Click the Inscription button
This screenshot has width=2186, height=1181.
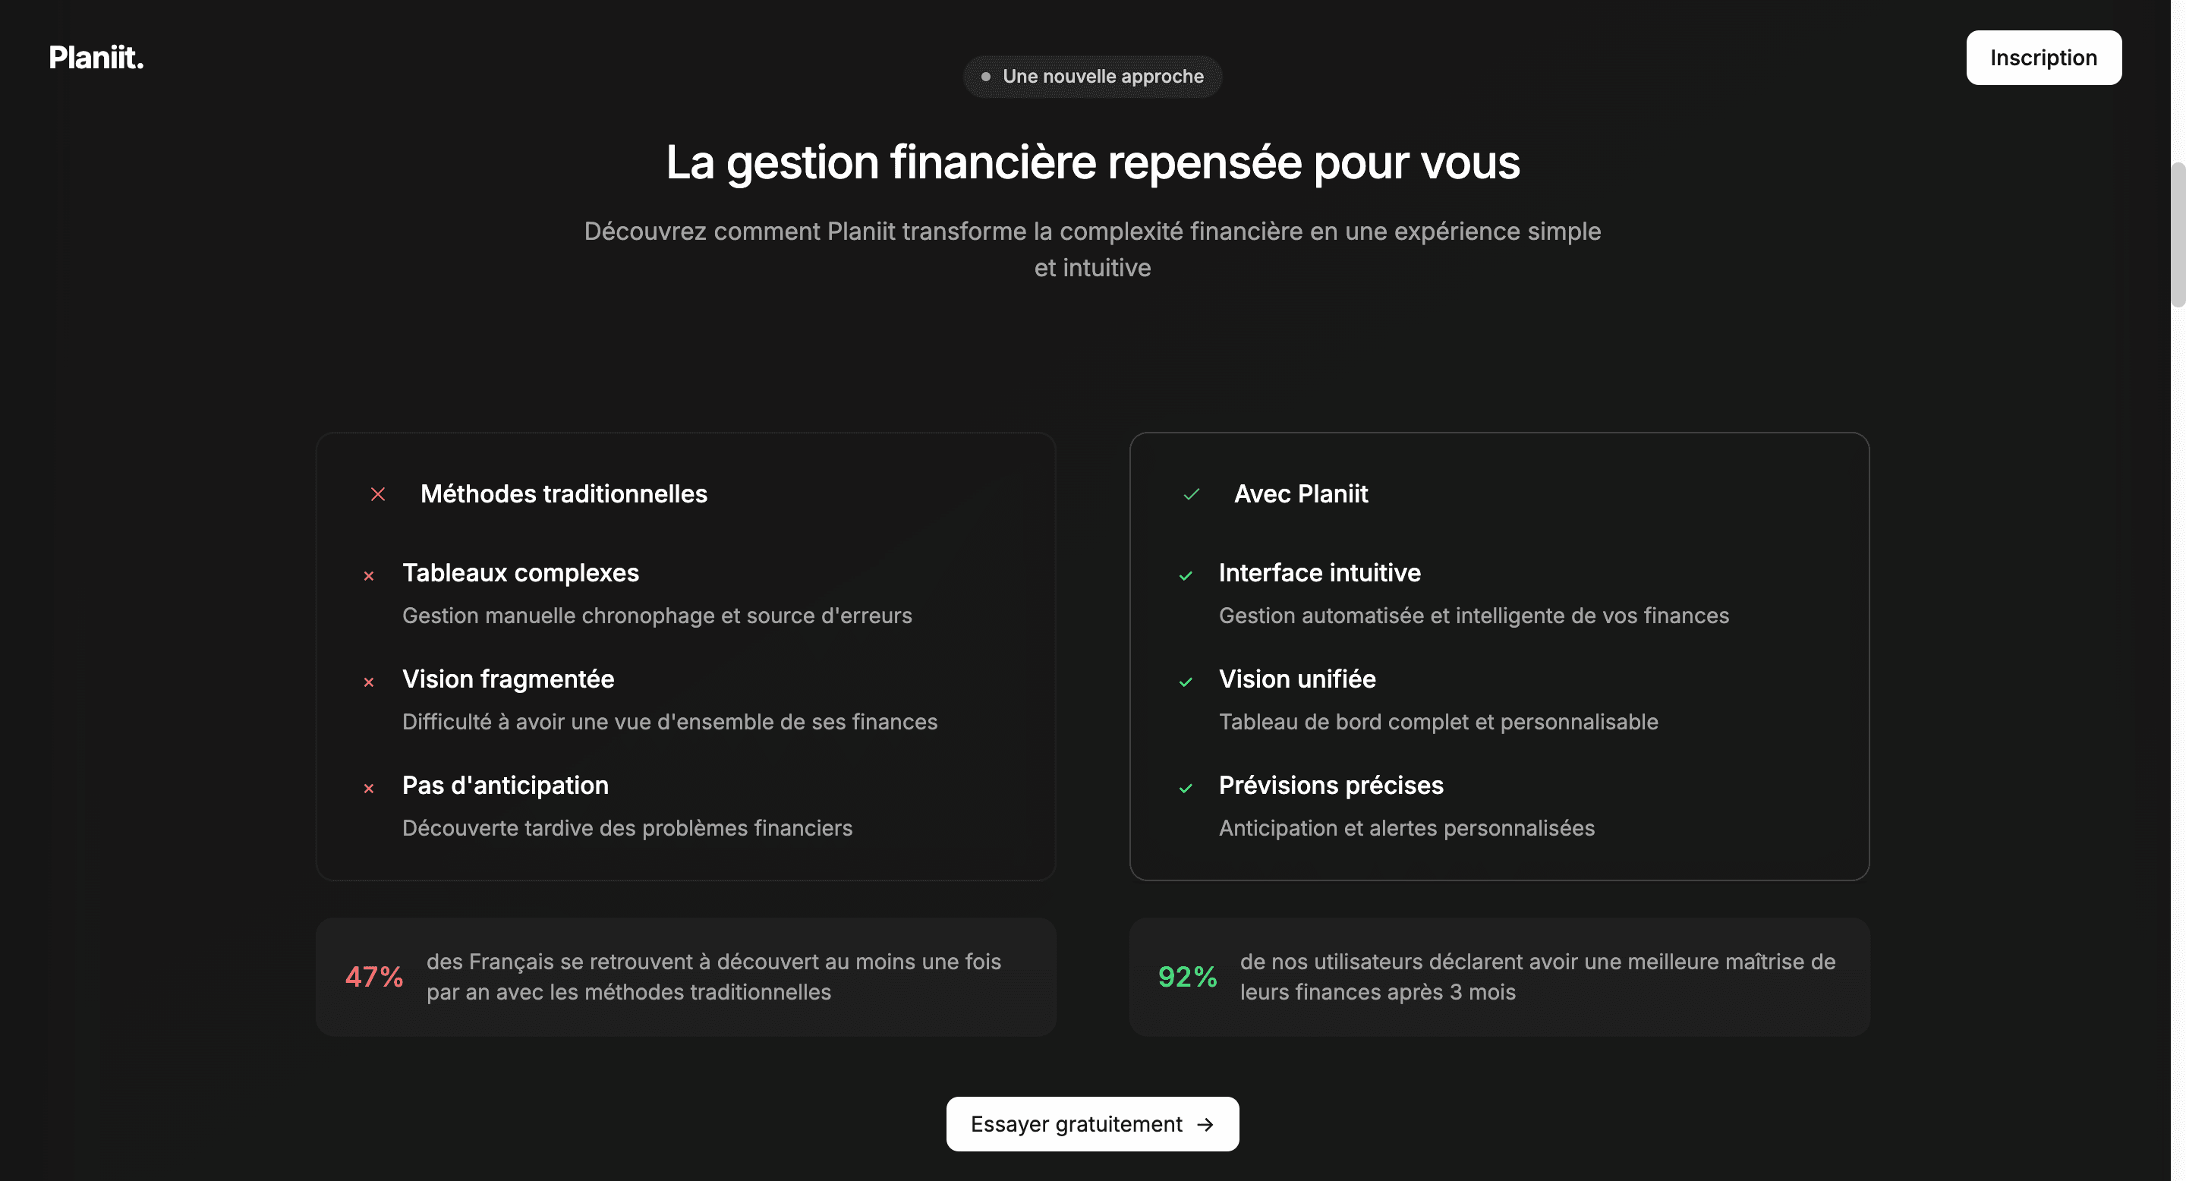point(2043,57)
